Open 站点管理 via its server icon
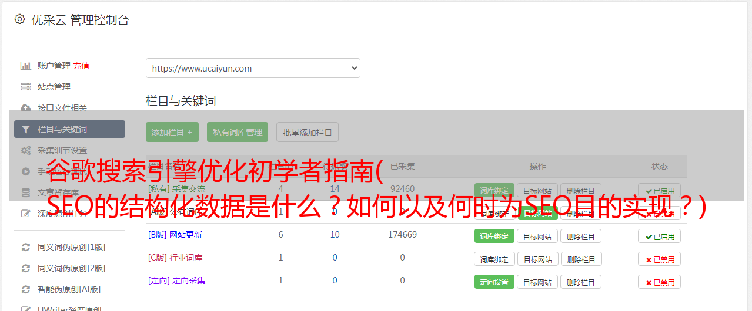Image resolution: width=752 pixels, height=311 pixels. (x=26, y=87)
